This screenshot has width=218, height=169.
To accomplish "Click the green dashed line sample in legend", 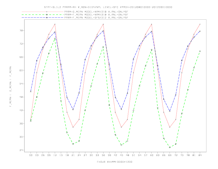I will pyautogui.click(x=43, y=15).
